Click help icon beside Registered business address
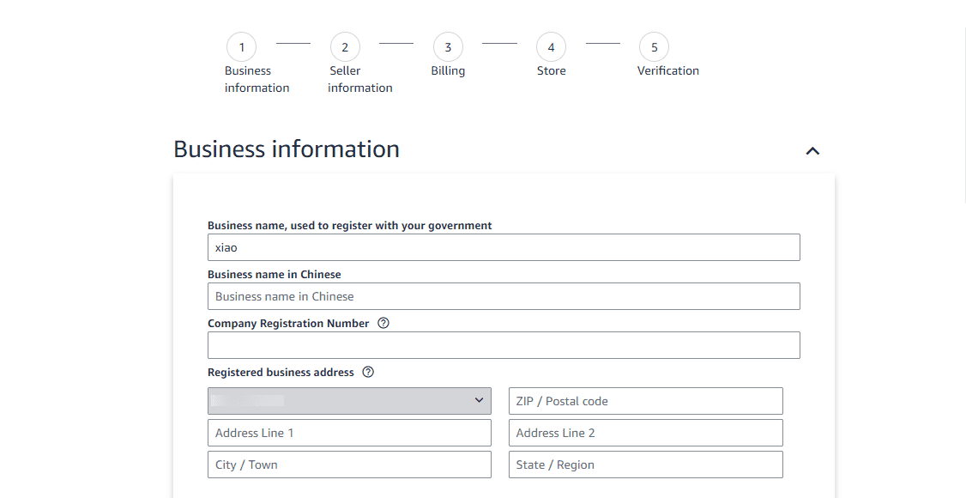This screenshot has width=966, height=498. [368, 373]
